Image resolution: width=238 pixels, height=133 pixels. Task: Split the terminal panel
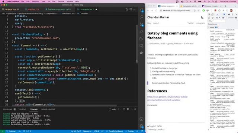[x=124, y=109]
